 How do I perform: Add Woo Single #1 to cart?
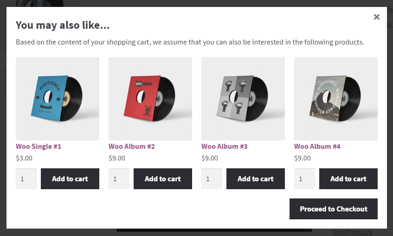[70, 179]
